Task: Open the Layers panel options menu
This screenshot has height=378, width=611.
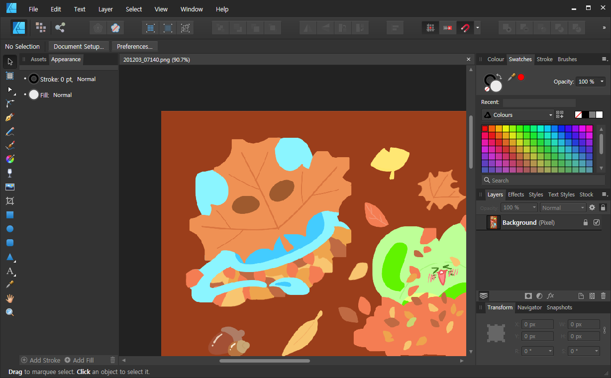Action: [x=605, y=194]
